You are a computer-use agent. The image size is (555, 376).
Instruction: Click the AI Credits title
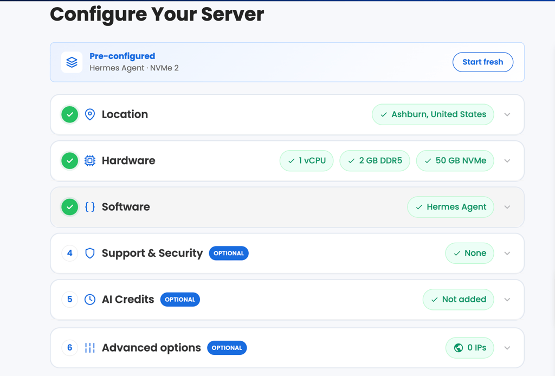tap(128, 299)
